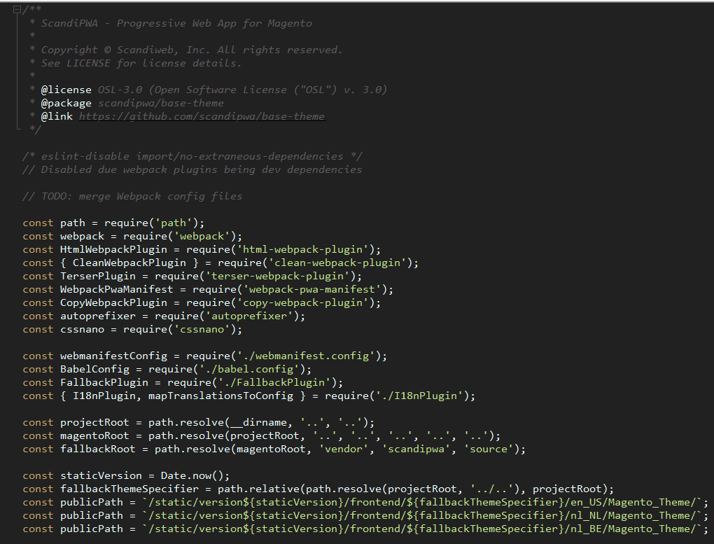Image resolution: width=714 pixels, height=544 pixels.
Task: Click the 'source' string in fallbackRoot line
Action: coord(488,449)
